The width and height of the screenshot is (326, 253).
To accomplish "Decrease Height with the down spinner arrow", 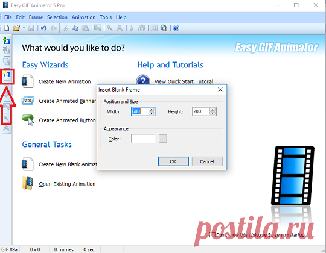I will pos(213,113).
